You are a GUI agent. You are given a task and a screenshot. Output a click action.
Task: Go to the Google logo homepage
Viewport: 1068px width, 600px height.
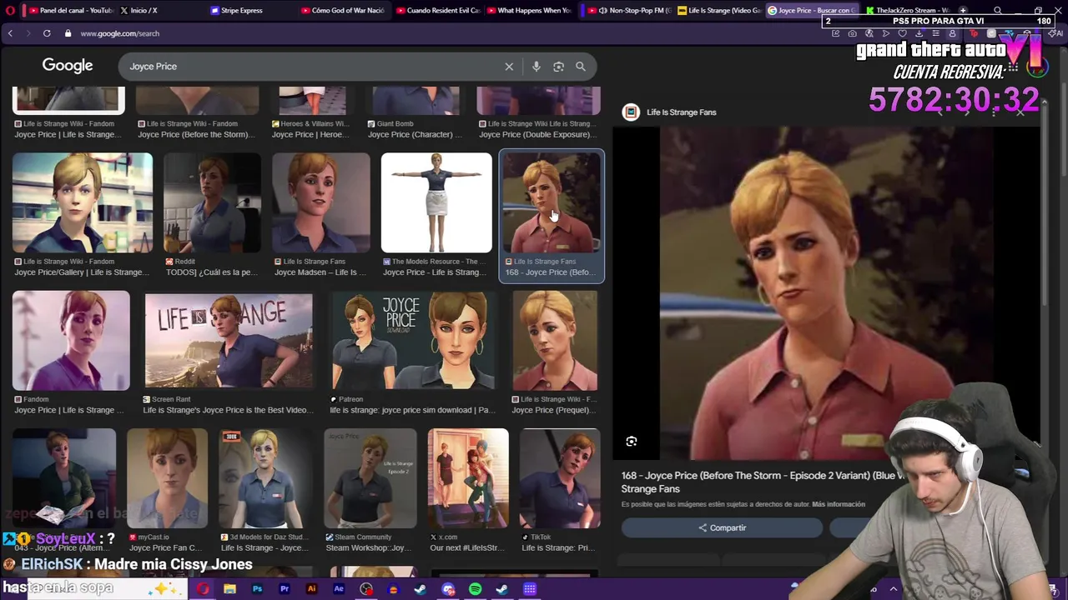coord(68,66)
